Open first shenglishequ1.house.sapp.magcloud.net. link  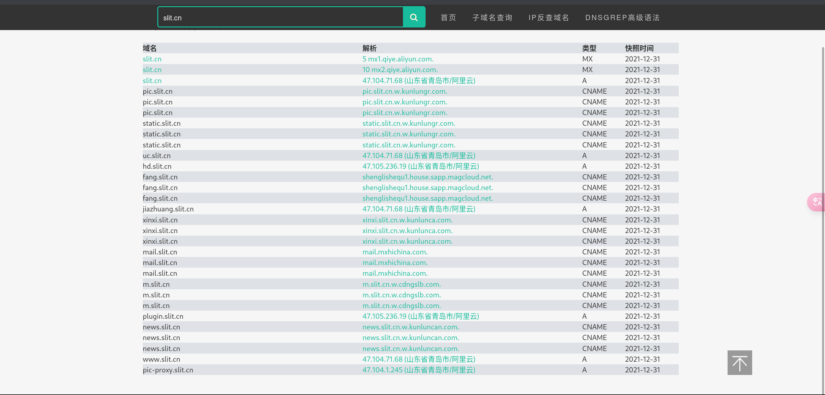click(427, 177)
